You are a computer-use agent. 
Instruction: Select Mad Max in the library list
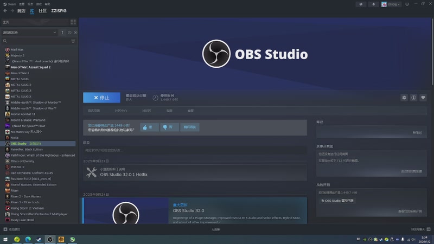point(17,49)
